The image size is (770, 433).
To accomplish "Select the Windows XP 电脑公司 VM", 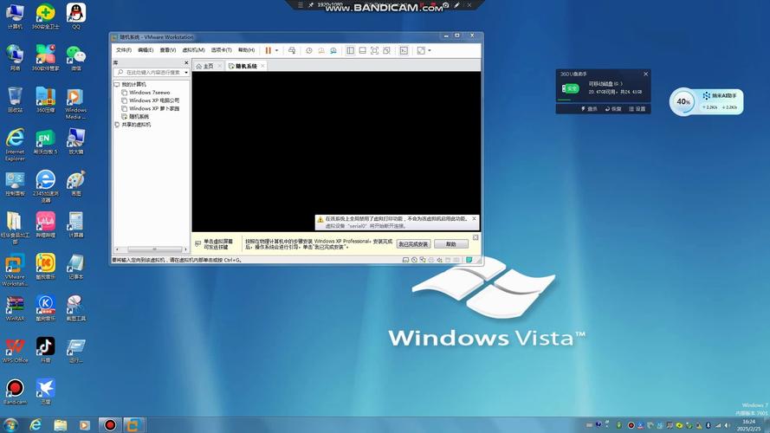I will 153,100.
